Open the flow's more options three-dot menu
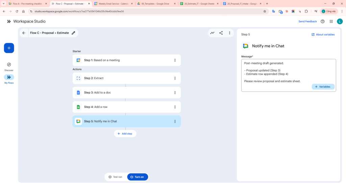Screen dimensions: 346x187 point(229,33)
